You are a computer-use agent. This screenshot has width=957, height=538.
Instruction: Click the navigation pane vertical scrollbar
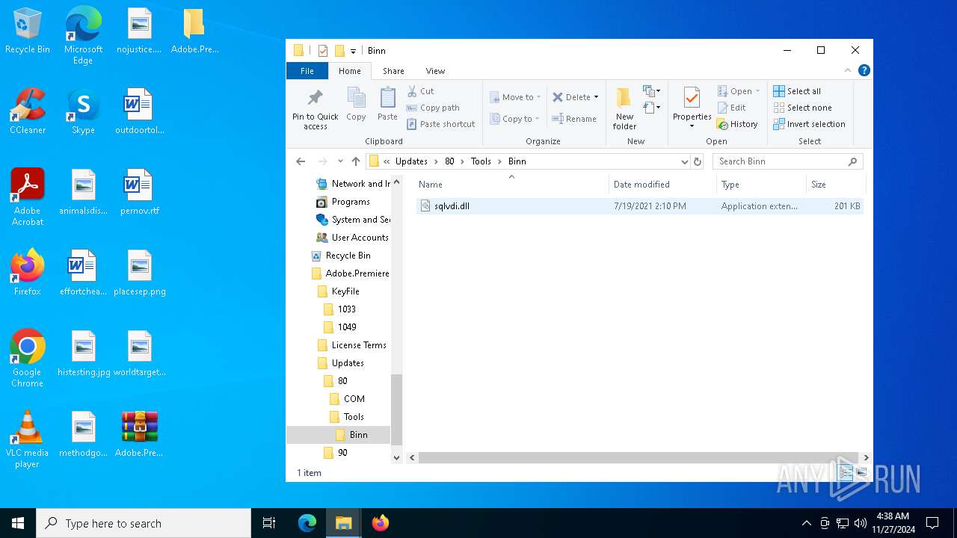click(396, 409)
